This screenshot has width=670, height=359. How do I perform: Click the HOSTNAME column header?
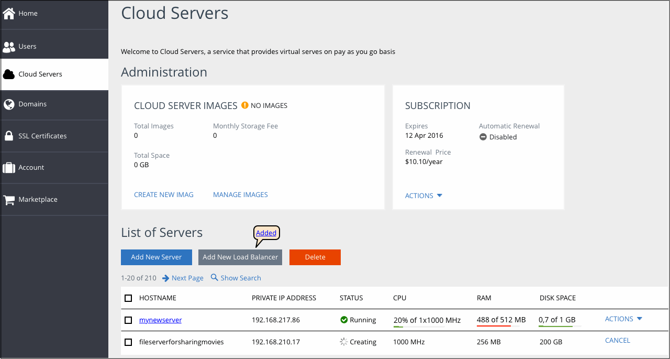158,298
